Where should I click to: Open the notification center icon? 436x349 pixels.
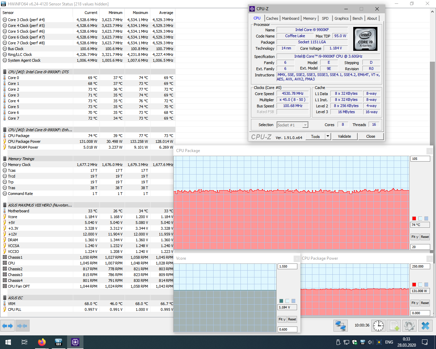pos(425,342)
